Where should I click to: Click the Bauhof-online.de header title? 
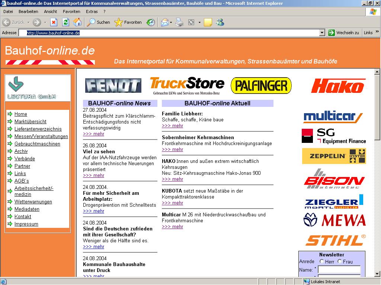[50, 50]
